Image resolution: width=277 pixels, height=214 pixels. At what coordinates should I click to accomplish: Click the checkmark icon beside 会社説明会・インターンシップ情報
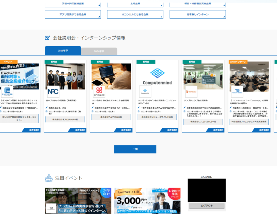[47, 38]
